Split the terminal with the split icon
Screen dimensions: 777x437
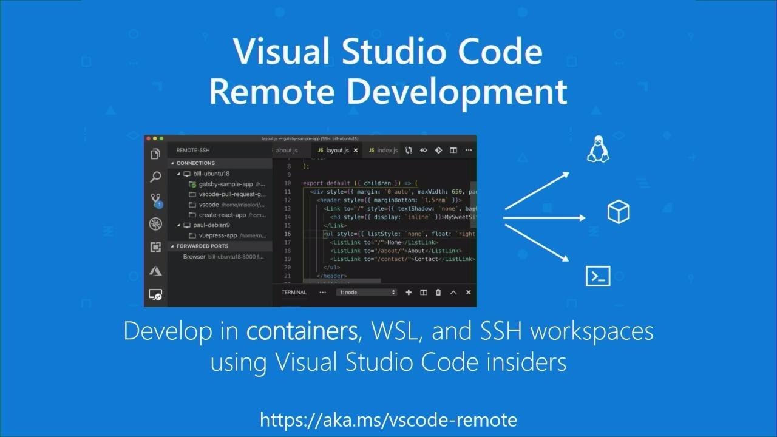pyautogui.click(x=424, y=293)
